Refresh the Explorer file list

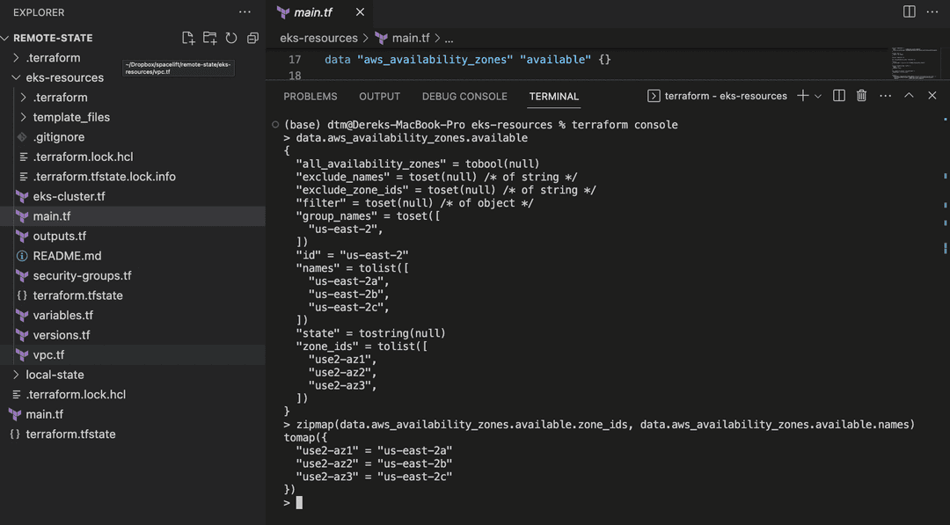[230, 37]
